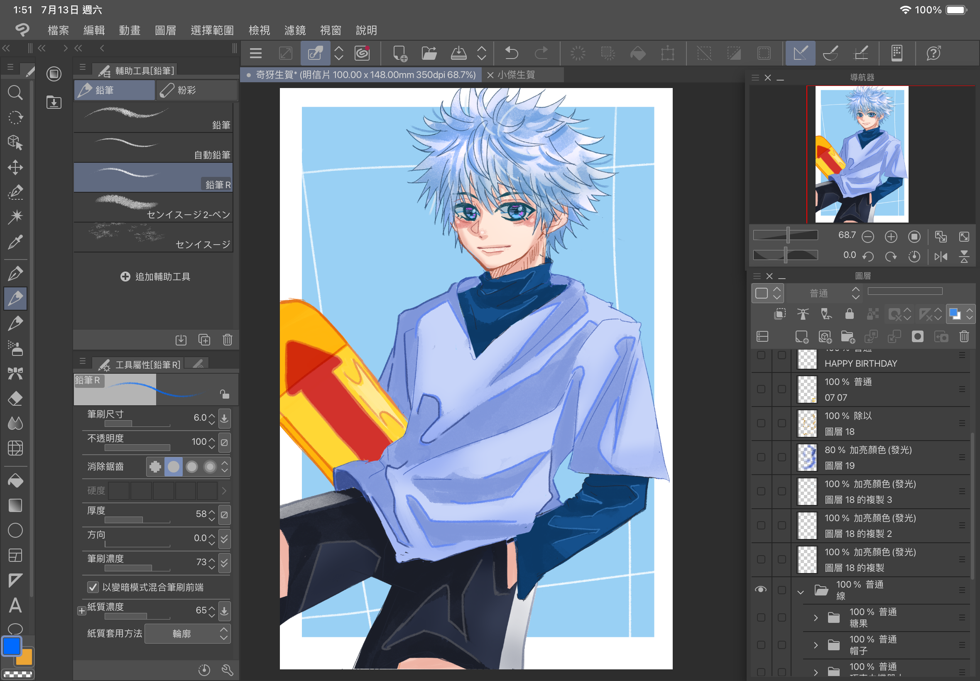The height and width of the screenshot is (681, 980).
Task: Click the undo arrow in command bar
Action: (x=512, y=53)
